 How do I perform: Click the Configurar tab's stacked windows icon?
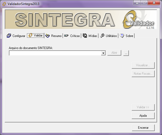pos(9,36)
